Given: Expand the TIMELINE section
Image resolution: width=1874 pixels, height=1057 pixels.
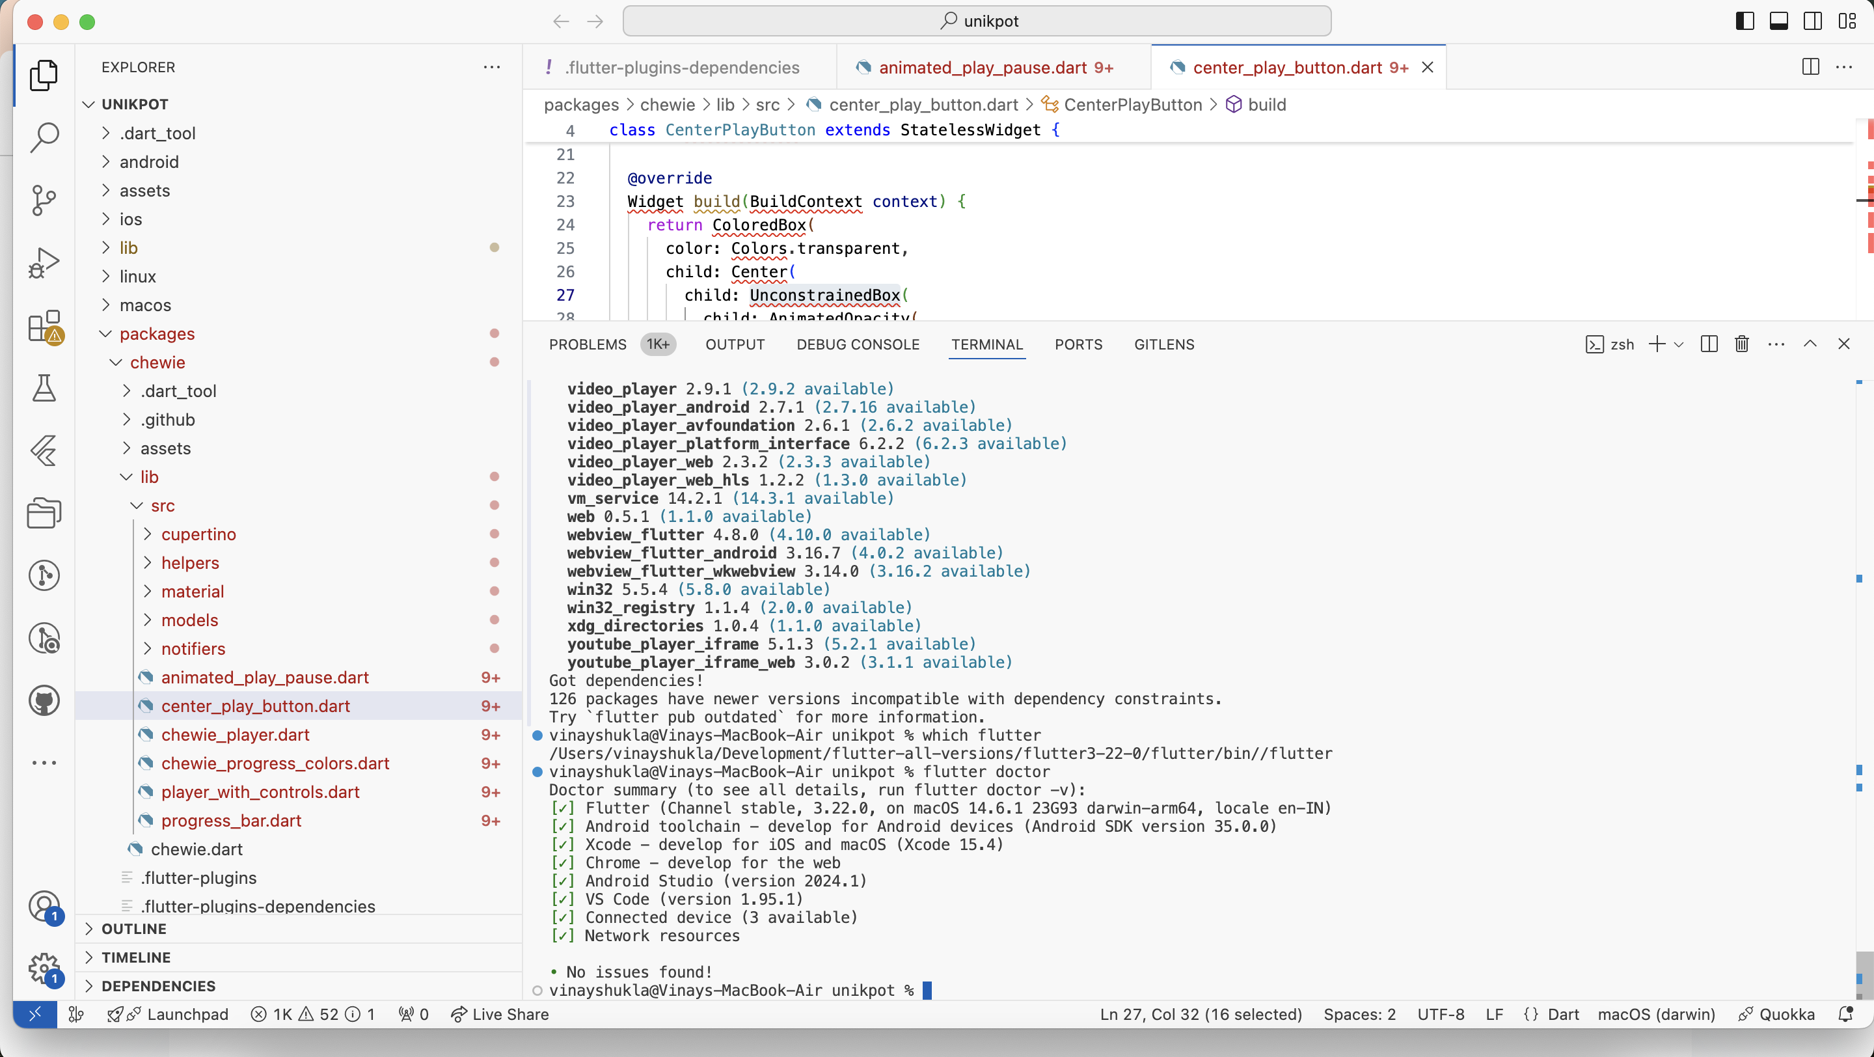Looking at the screenshot, I should pos(298,957).
